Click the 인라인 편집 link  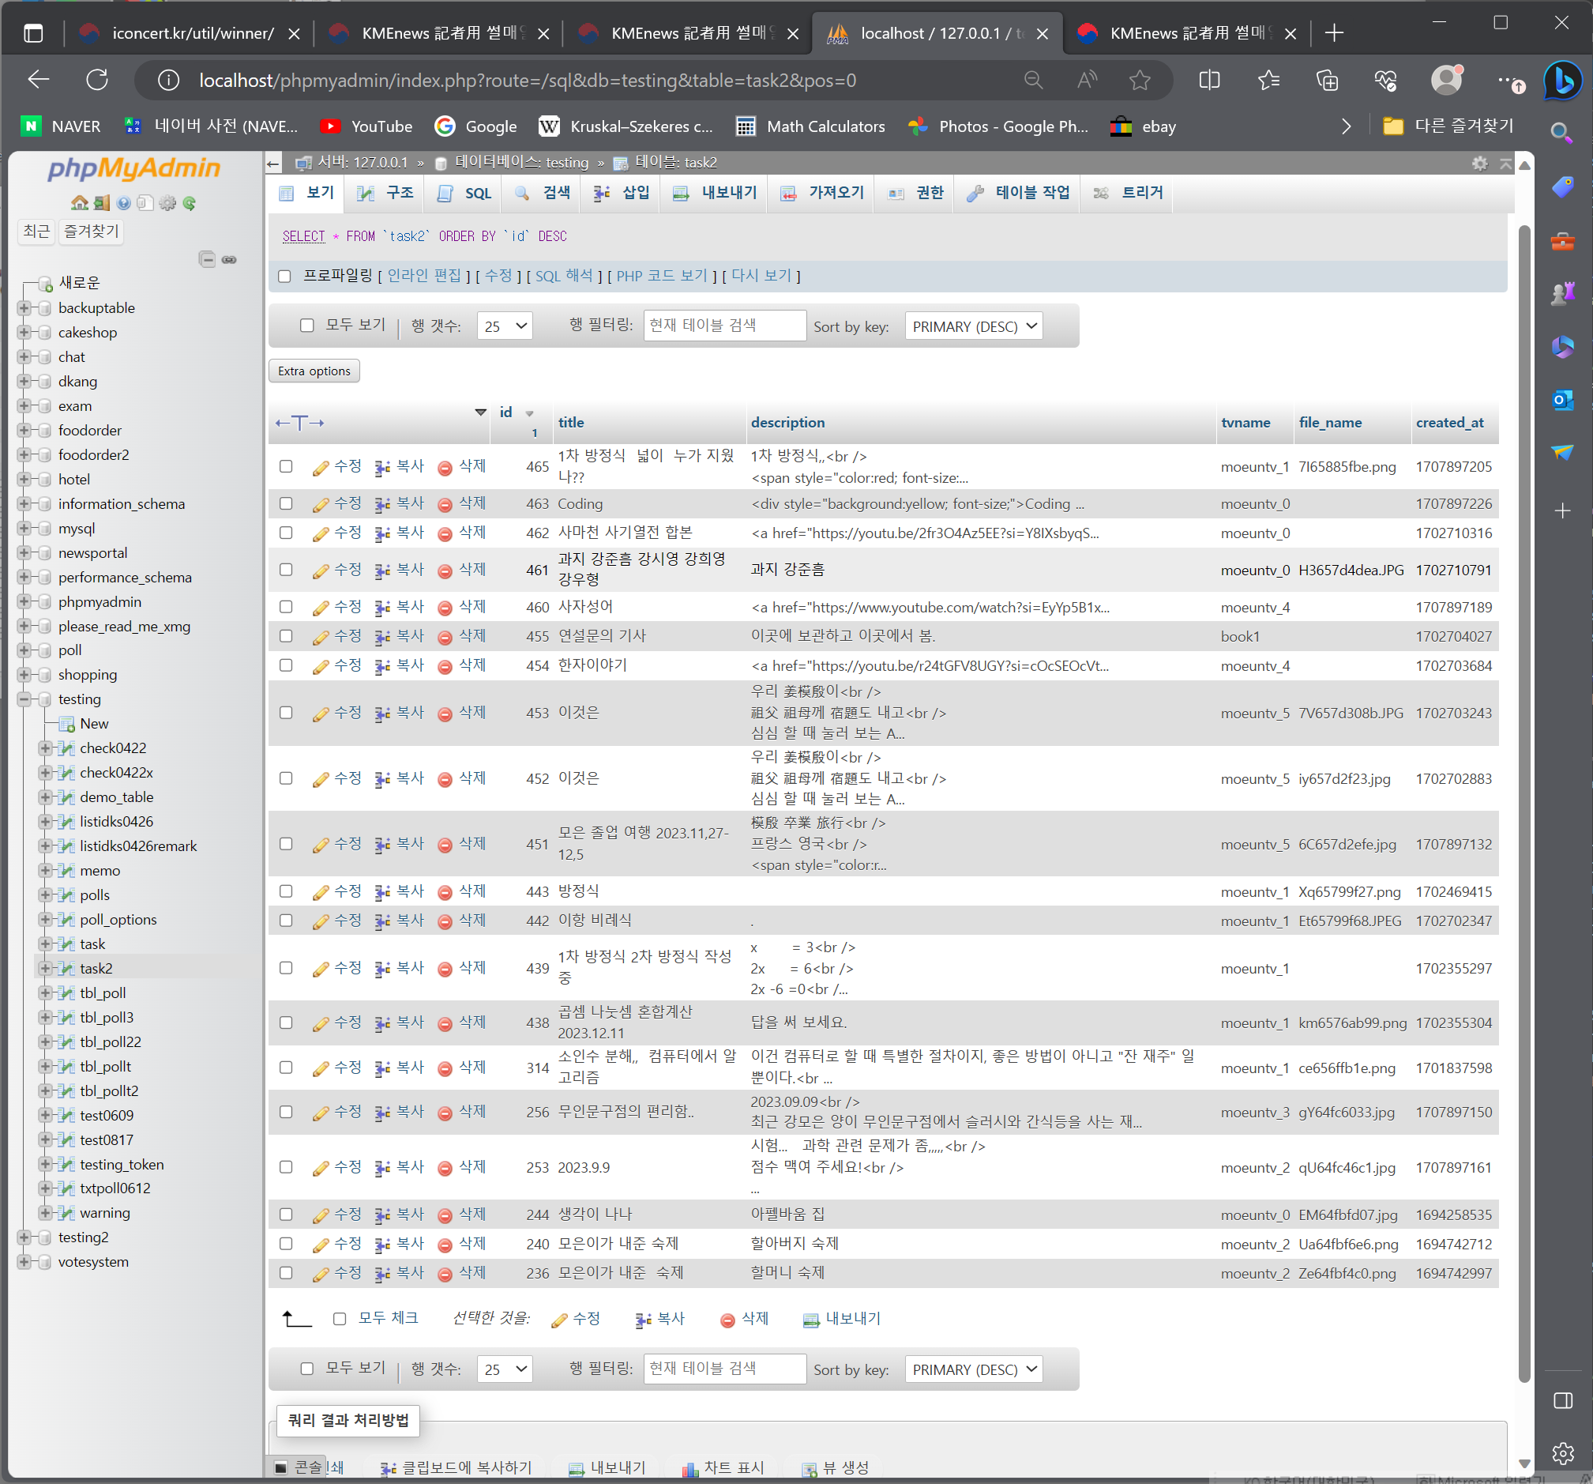424,276
